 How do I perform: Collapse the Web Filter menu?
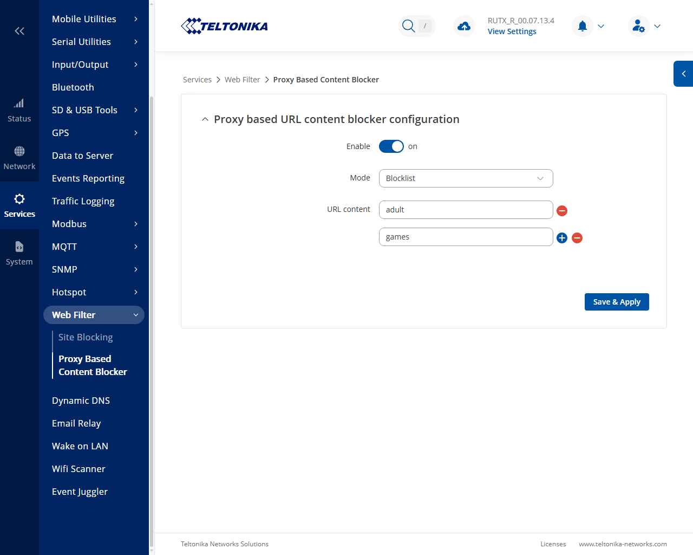94,315
